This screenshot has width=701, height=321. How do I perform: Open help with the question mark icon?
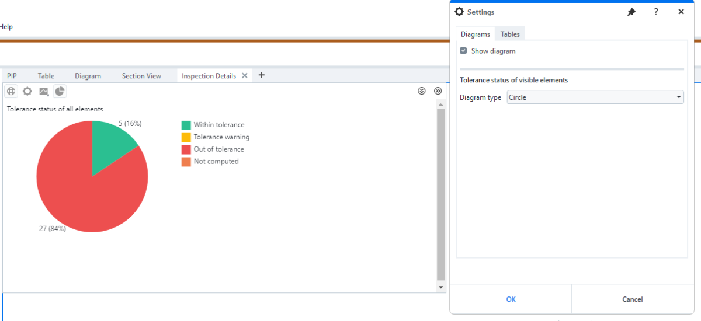tap(656, 12)
